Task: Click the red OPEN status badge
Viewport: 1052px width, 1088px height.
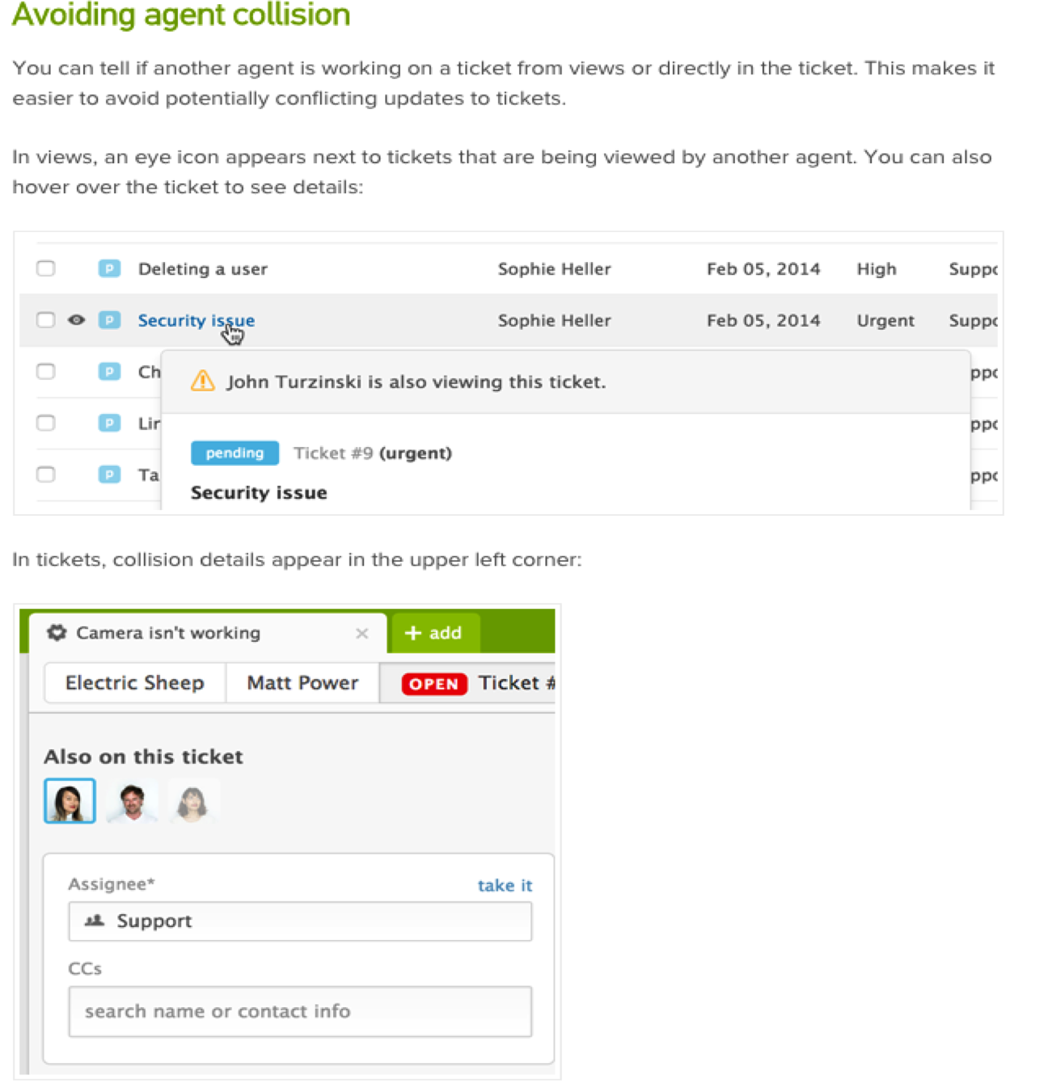Action: click(x=434, y=684)
